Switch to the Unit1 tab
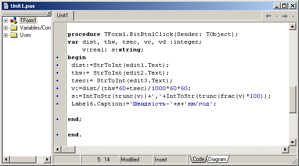The height and width of the screenshot is (166, 299). point(63,15)
